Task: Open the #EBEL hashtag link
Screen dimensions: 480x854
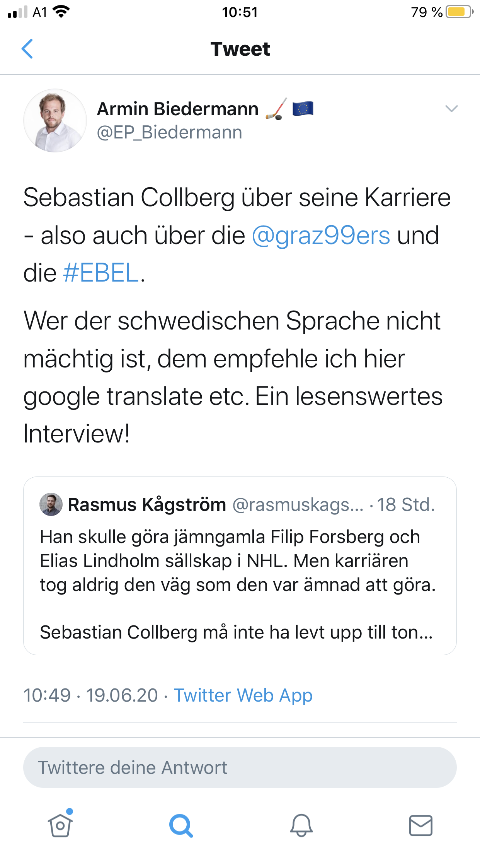Action: point(101,273)
